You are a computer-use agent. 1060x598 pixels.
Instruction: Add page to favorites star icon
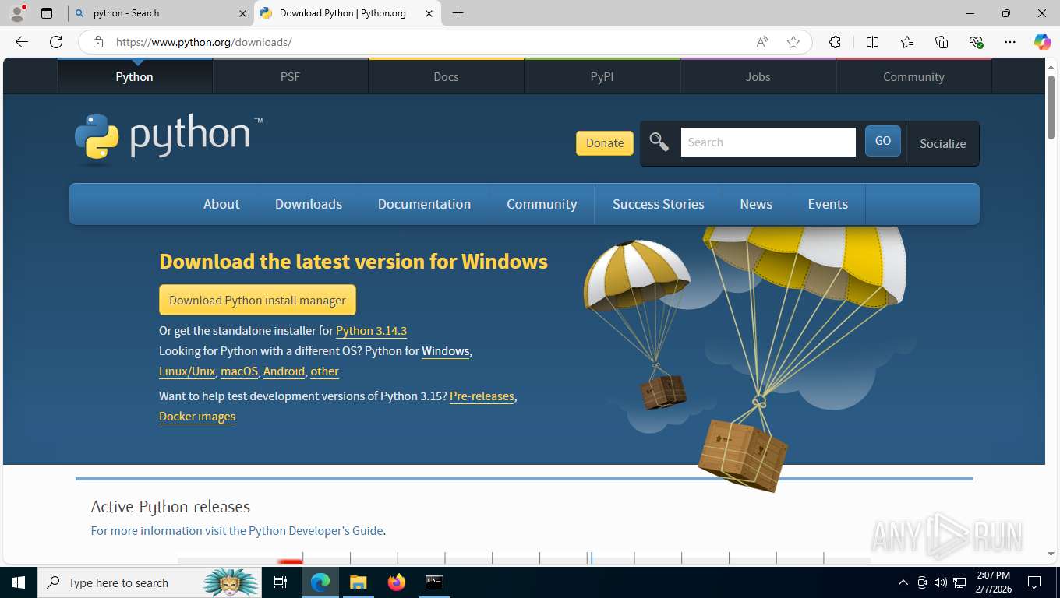tap(793, 42)
